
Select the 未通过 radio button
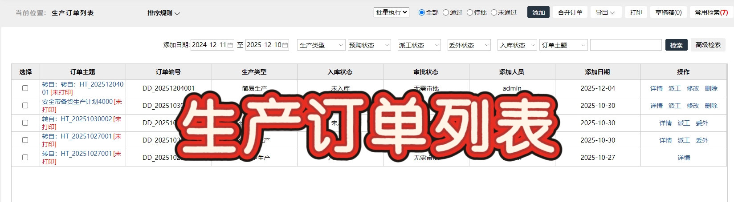pos(493,12)
